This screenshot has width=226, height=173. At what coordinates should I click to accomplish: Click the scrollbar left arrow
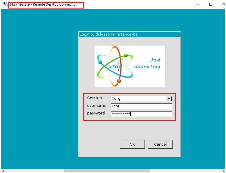[3, 171]
